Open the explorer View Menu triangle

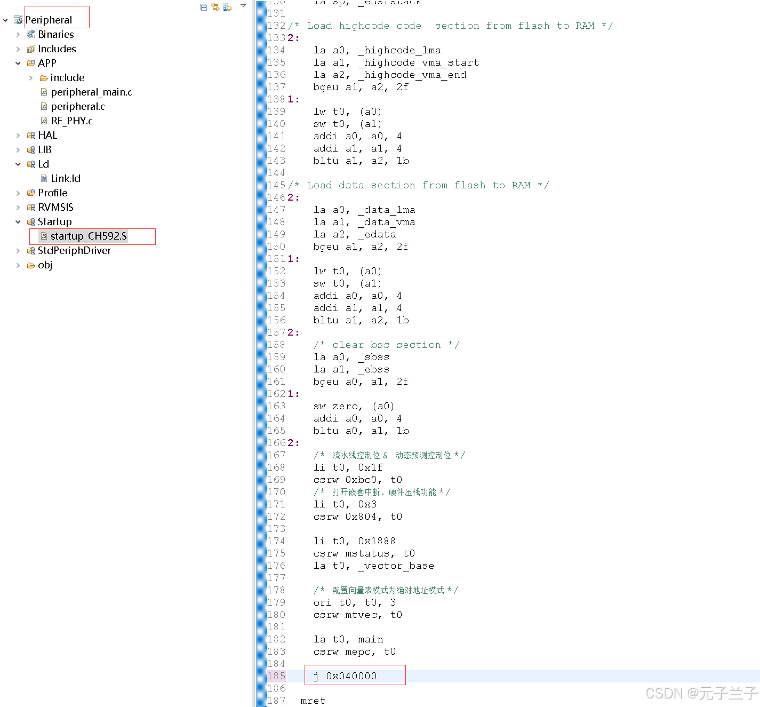coord(243,6)
